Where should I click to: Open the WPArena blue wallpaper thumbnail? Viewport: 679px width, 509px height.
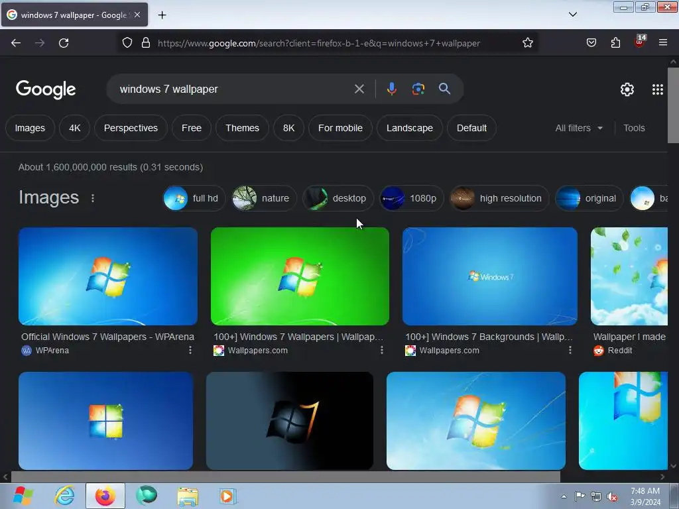click(x=108, y=276)
